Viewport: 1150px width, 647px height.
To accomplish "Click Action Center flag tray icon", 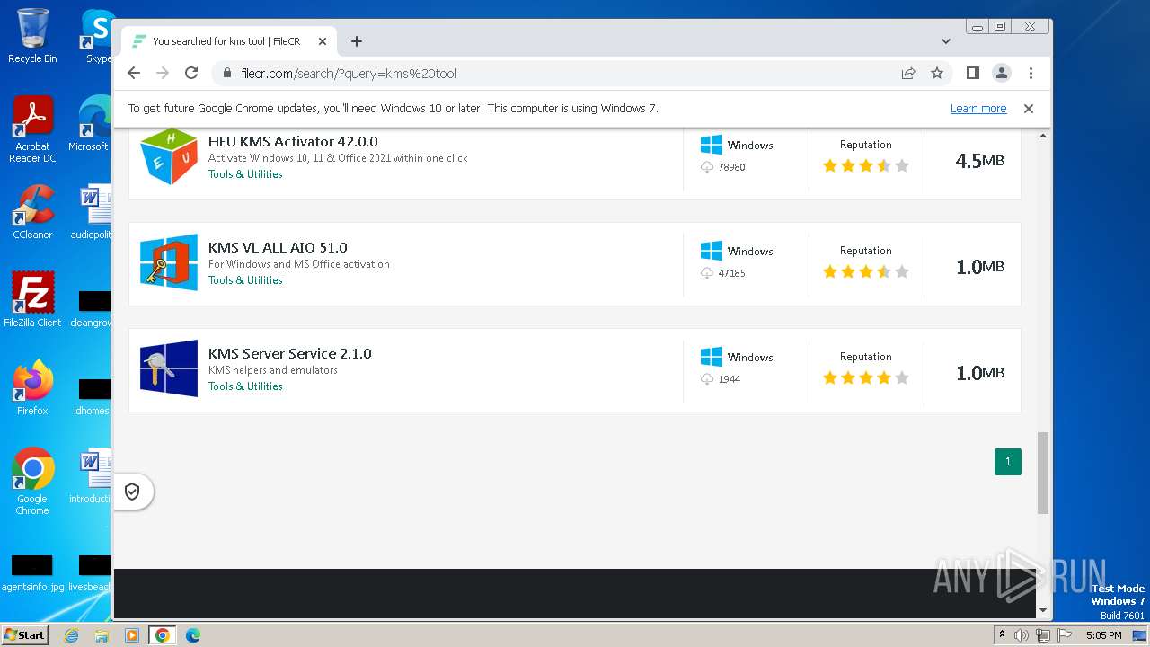I will tap(1064, 635).
